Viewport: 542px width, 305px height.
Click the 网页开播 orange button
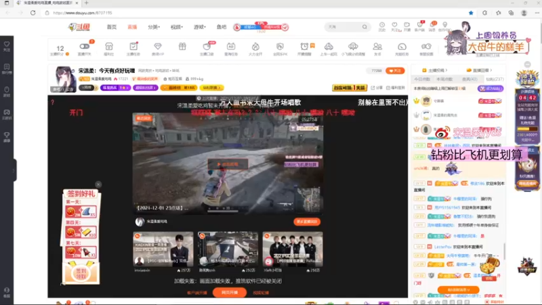tap(230, 293)
